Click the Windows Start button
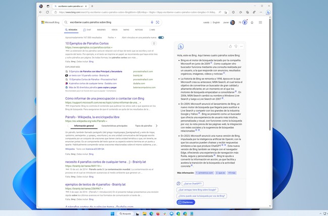328x216 pixels. (x=113, y=213)
